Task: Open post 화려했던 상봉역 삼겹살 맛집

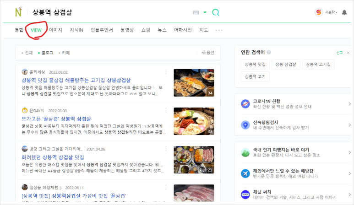Action: [53, 157]
